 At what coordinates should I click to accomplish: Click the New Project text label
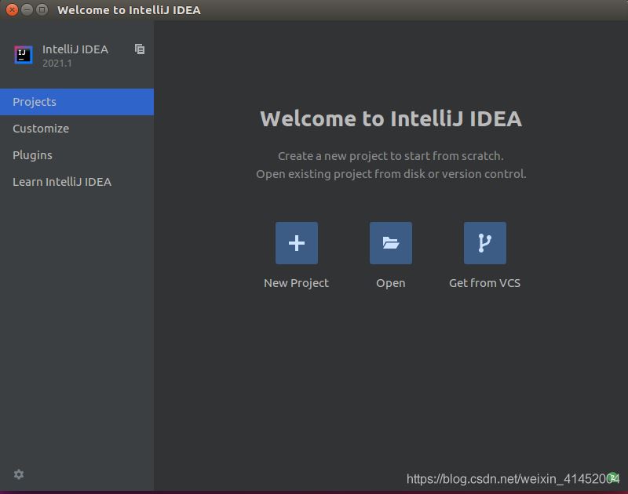coord(296,283)
